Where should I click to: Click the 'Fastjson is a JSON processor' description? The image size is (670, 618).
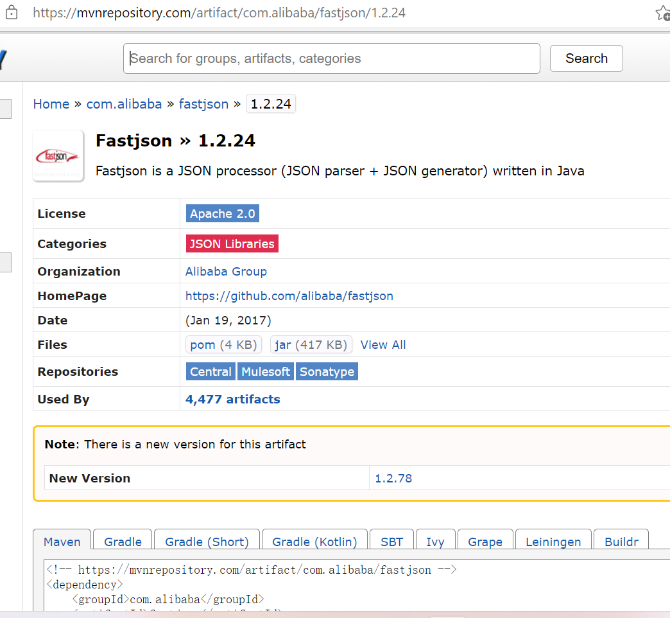[x=339, y=171]
